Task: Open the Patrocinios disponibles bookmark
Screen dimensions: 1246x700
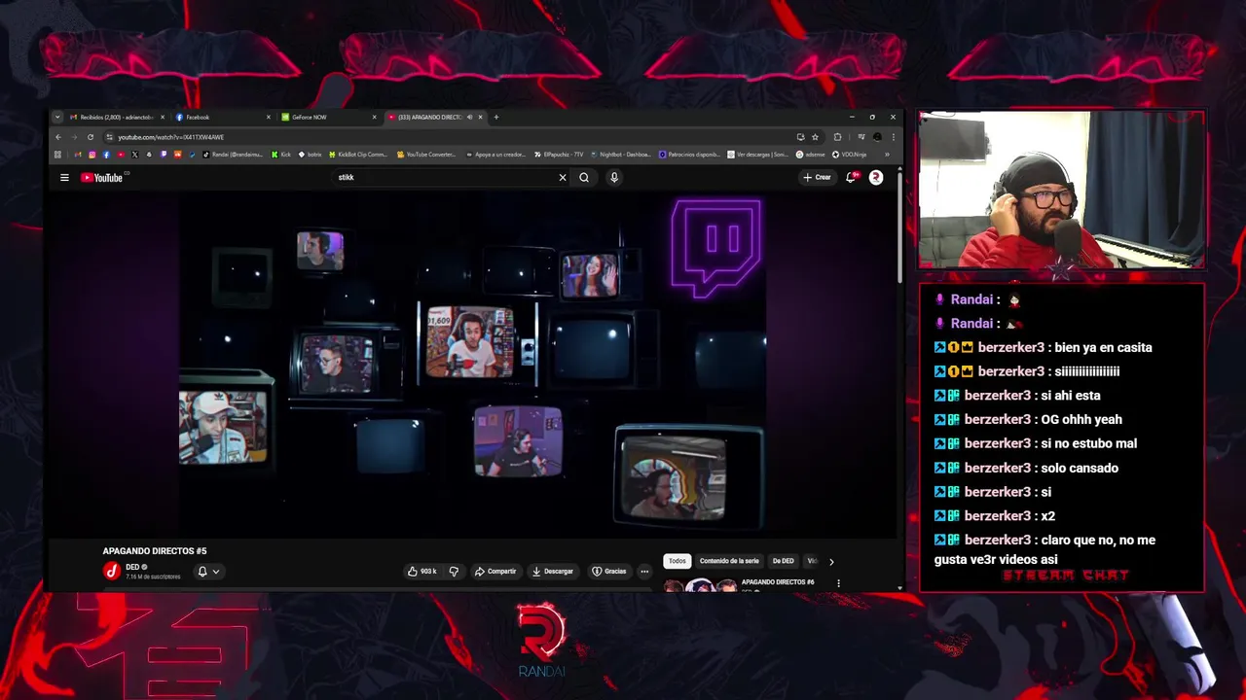Action: point(689,155)
